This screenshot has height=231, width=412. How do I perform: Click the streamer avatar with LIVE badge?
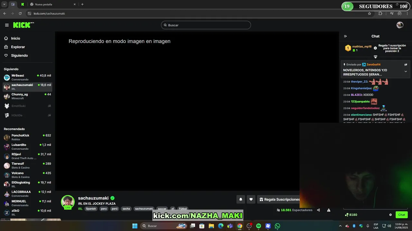[x=68, y=202]
